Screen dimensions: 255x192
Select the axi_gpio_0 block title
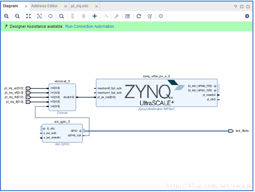62,122
